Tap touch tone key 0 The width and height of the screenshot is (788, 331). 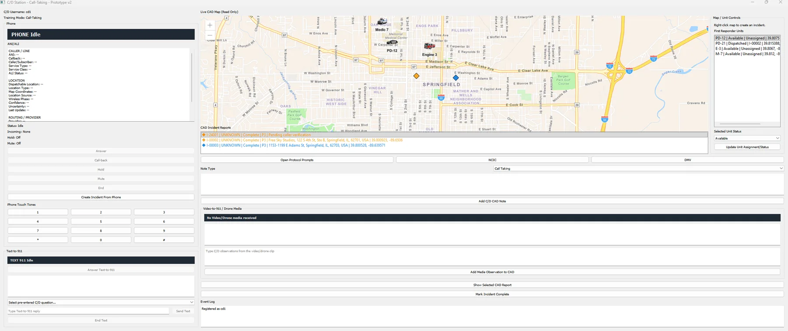click(x=101, y=240)
